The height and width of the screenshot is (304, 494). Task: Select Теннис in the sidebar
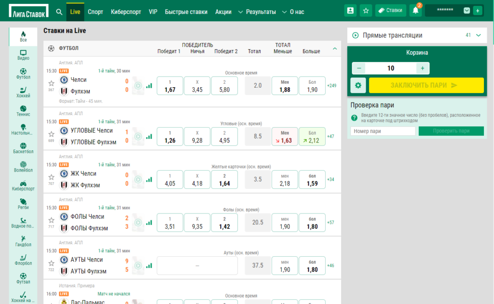coord(23,111)
